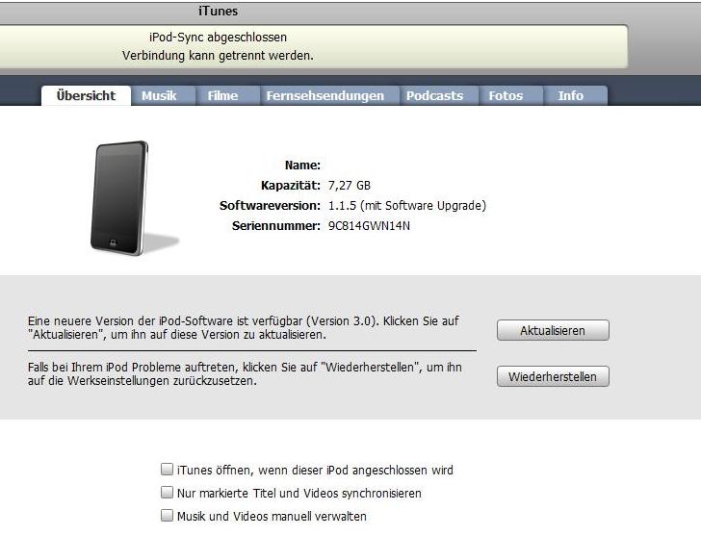The width and height of the screenshot is (701, 536).
Task: Open the Musik tab
Action: [164, 95]
